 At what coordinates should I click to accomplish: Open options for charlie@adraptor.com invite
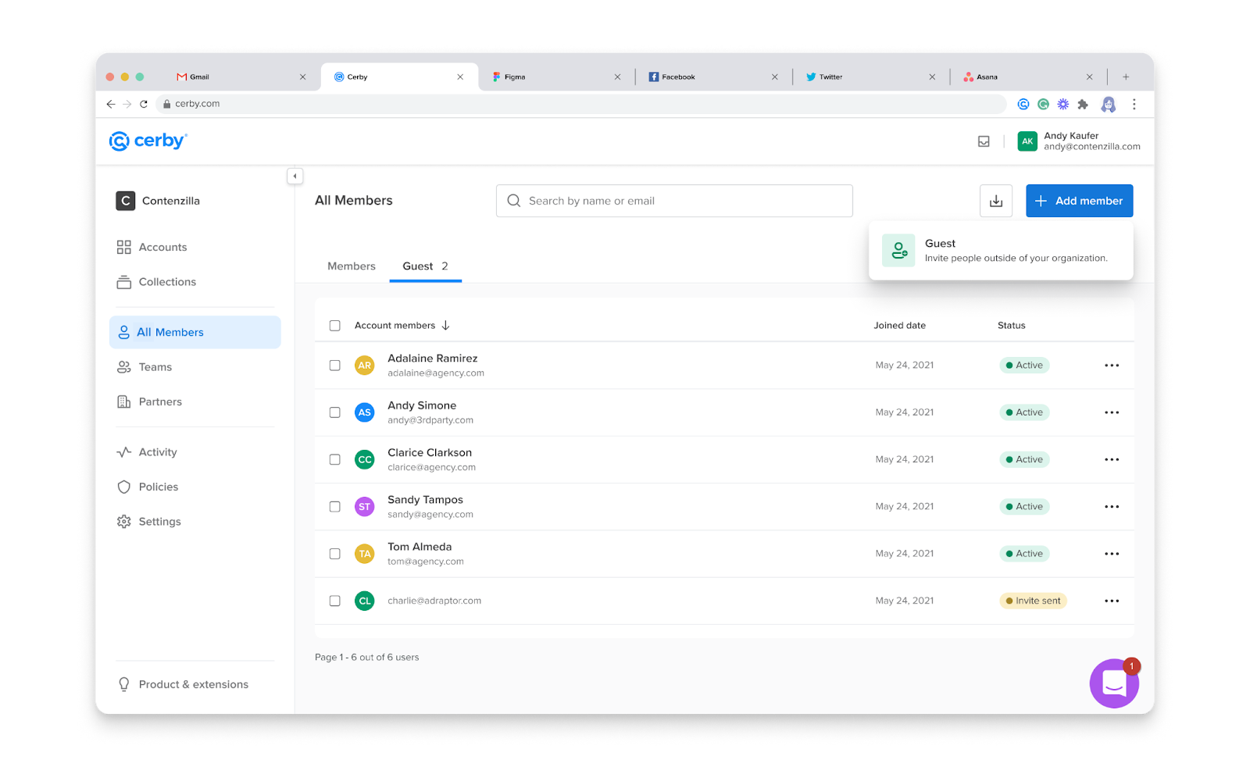[1112, 601]
